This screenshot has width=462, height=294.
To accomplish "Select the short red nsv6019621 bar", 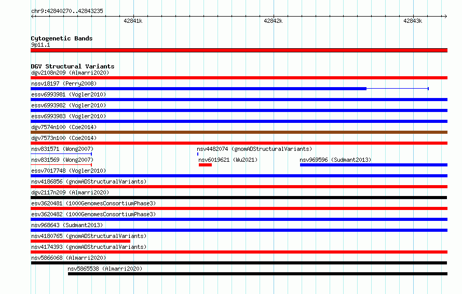I will [206, 165].
